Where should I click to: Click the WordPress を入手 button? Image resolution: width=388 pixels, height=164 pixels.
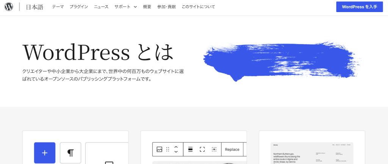click(x=359, y=7)
